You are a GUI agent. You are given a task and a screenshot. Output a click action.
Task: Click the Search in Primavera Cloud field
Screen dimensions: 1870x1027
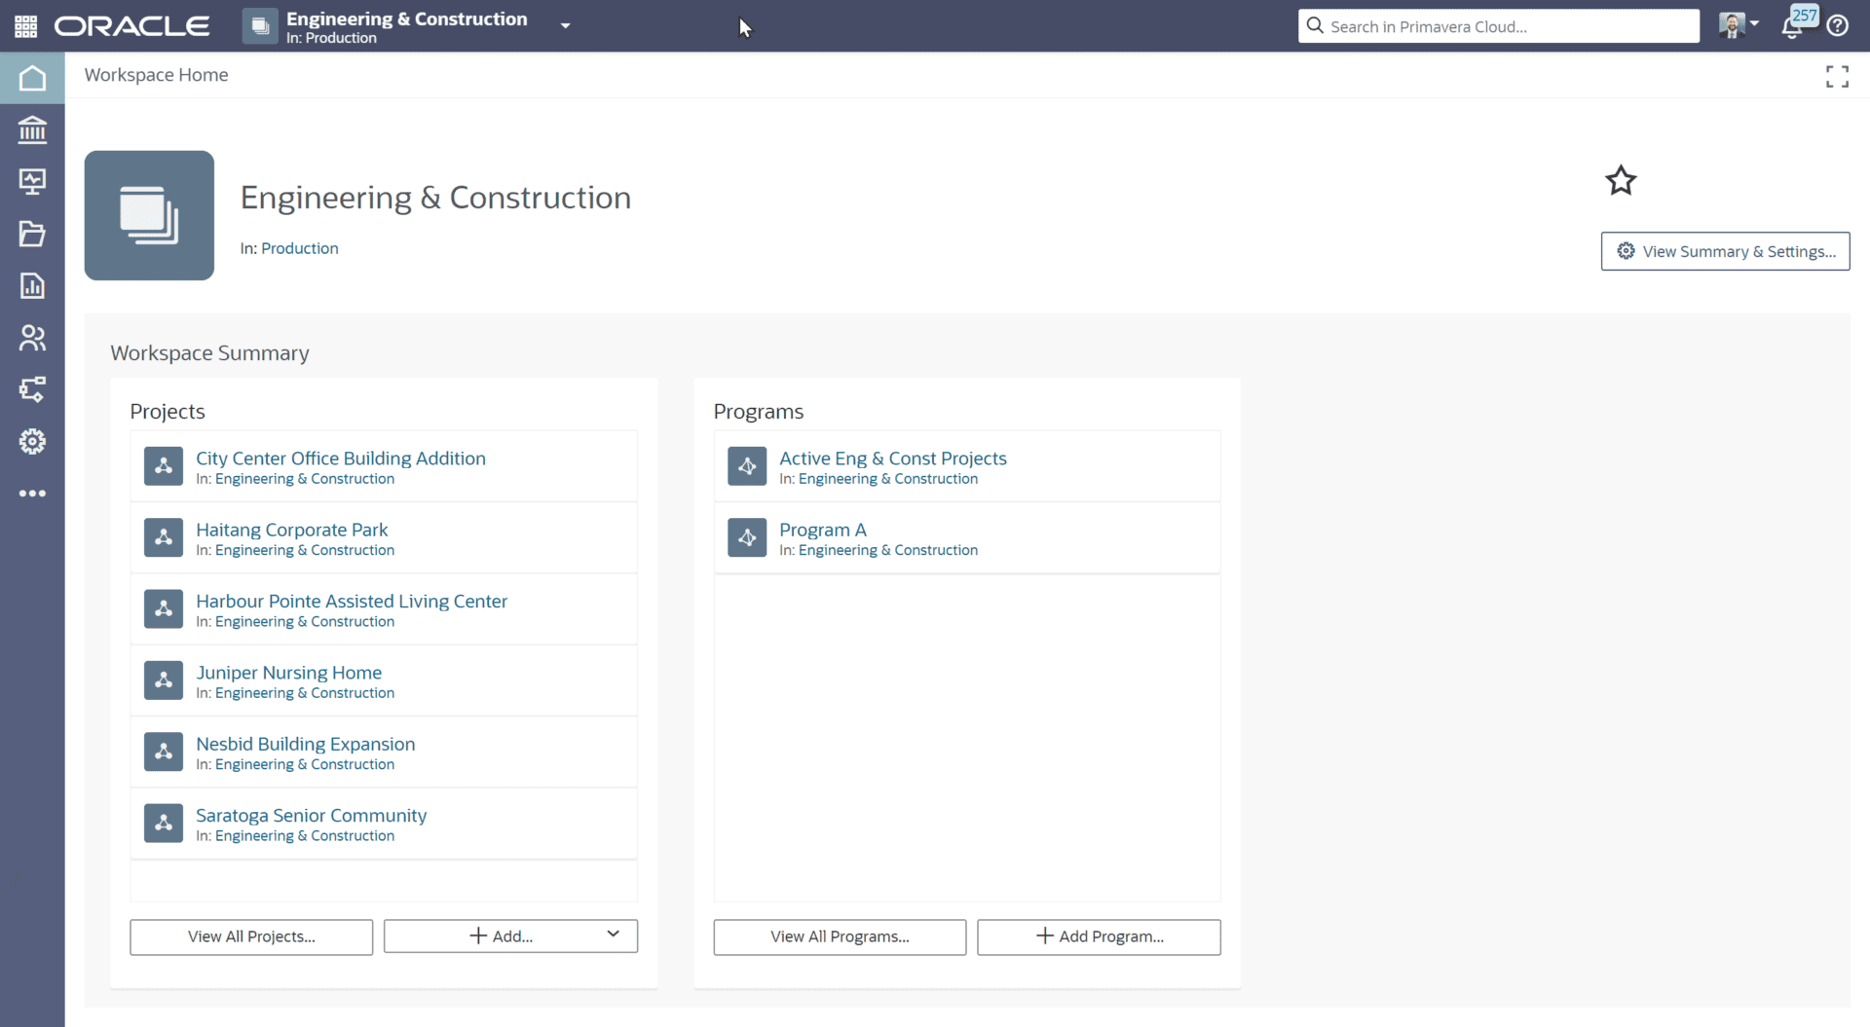tap(1499, 26)
